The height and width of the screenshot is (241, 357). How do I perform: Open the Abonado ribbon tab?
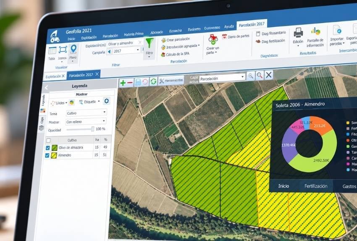point(157,32)
